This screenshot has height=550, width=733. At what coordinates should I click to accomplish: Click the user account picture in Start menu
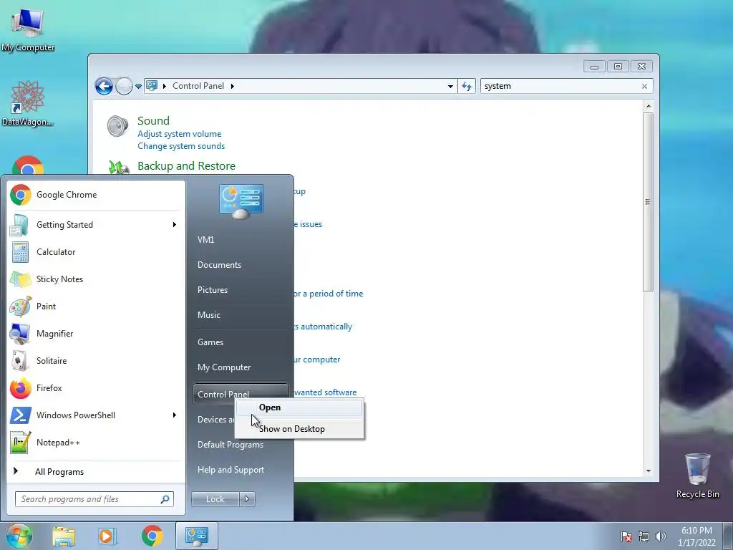pyautogui.click(x=241, y=201)
